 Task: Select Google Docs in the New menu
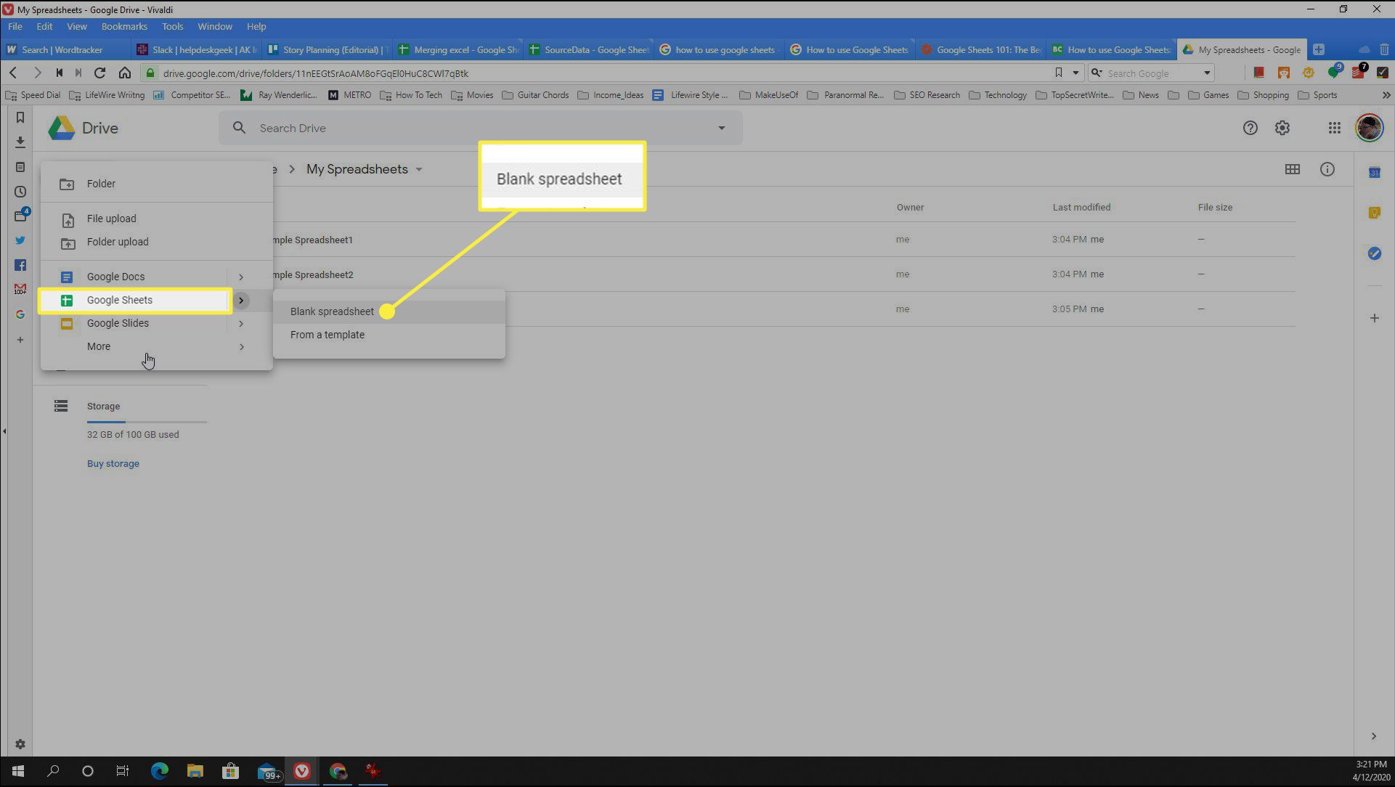pyautogui.click(x=115, y=277)
